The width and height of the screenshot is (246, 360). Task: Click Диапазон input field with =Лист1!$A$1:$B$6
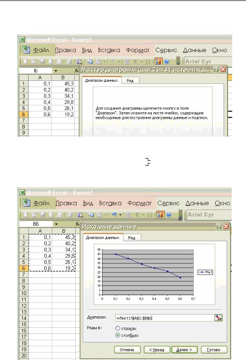click(165, 318)
